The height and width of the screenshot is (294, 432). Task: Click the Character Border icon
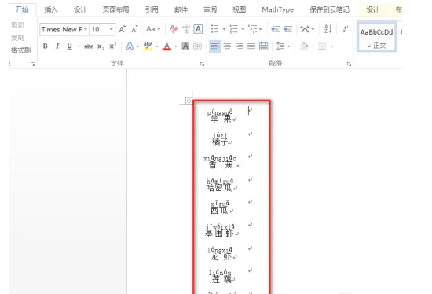198,29
